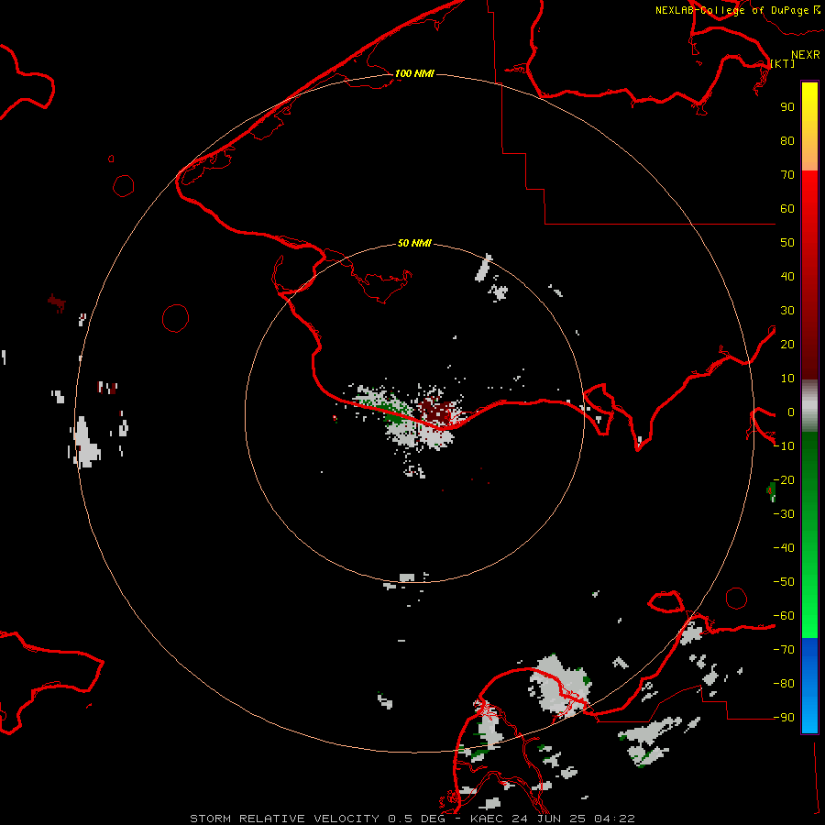Viewport: 825px width, 825px height.
Task: Click the 50 value on velocity scale
Action: [x=787, y=243]
